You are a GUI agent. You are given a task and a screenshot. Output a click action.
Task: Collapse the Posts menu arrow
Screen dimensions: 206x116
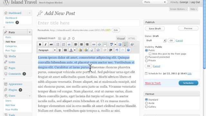click(30, 32)
